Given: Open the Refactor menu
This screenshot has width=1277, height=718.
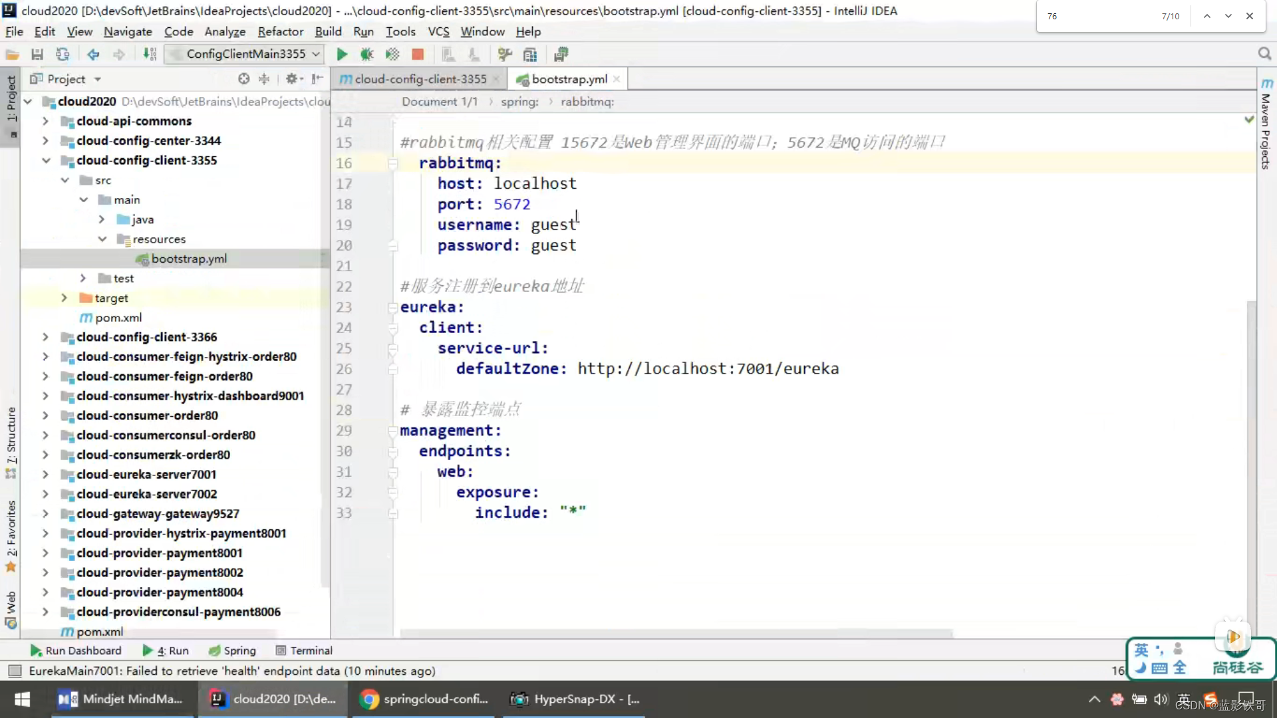Looking at the screenshot, I should (x=281, y=31).
